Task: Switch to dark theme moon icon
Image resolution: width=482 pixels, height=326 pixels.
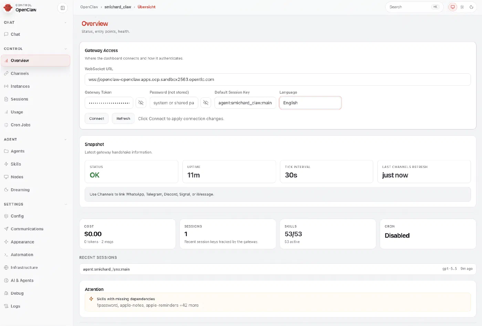Action: point(471,7)
